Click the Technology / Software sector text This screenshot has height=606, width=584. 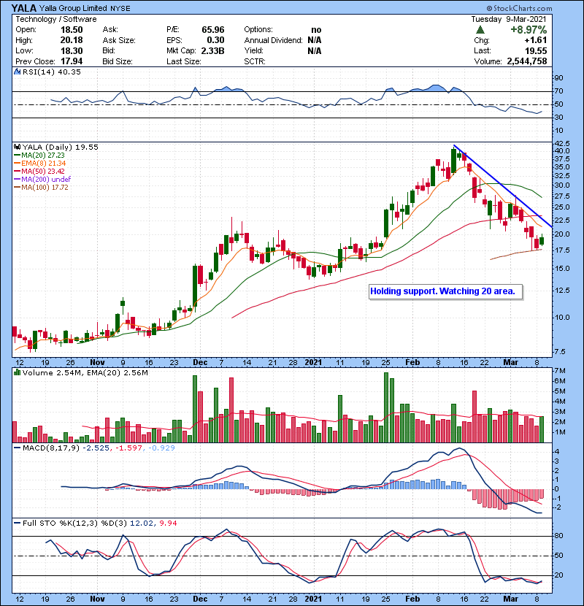[56, 19]
